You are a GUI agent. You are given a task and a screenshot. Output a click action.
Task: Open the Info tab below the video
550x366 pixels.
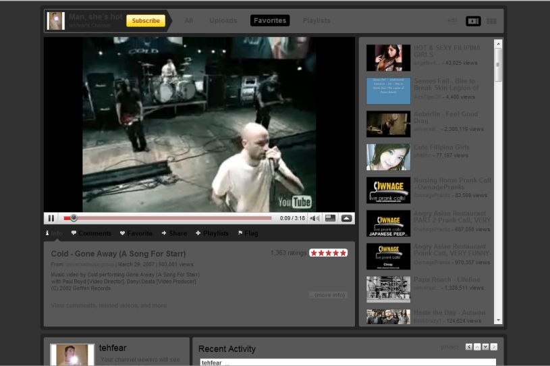(x=55, y=234)
